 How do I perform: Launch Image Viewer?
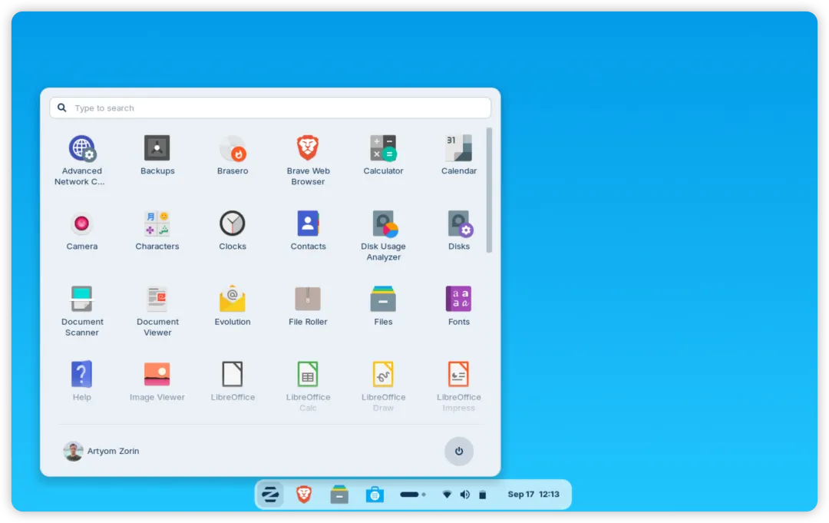157,381
